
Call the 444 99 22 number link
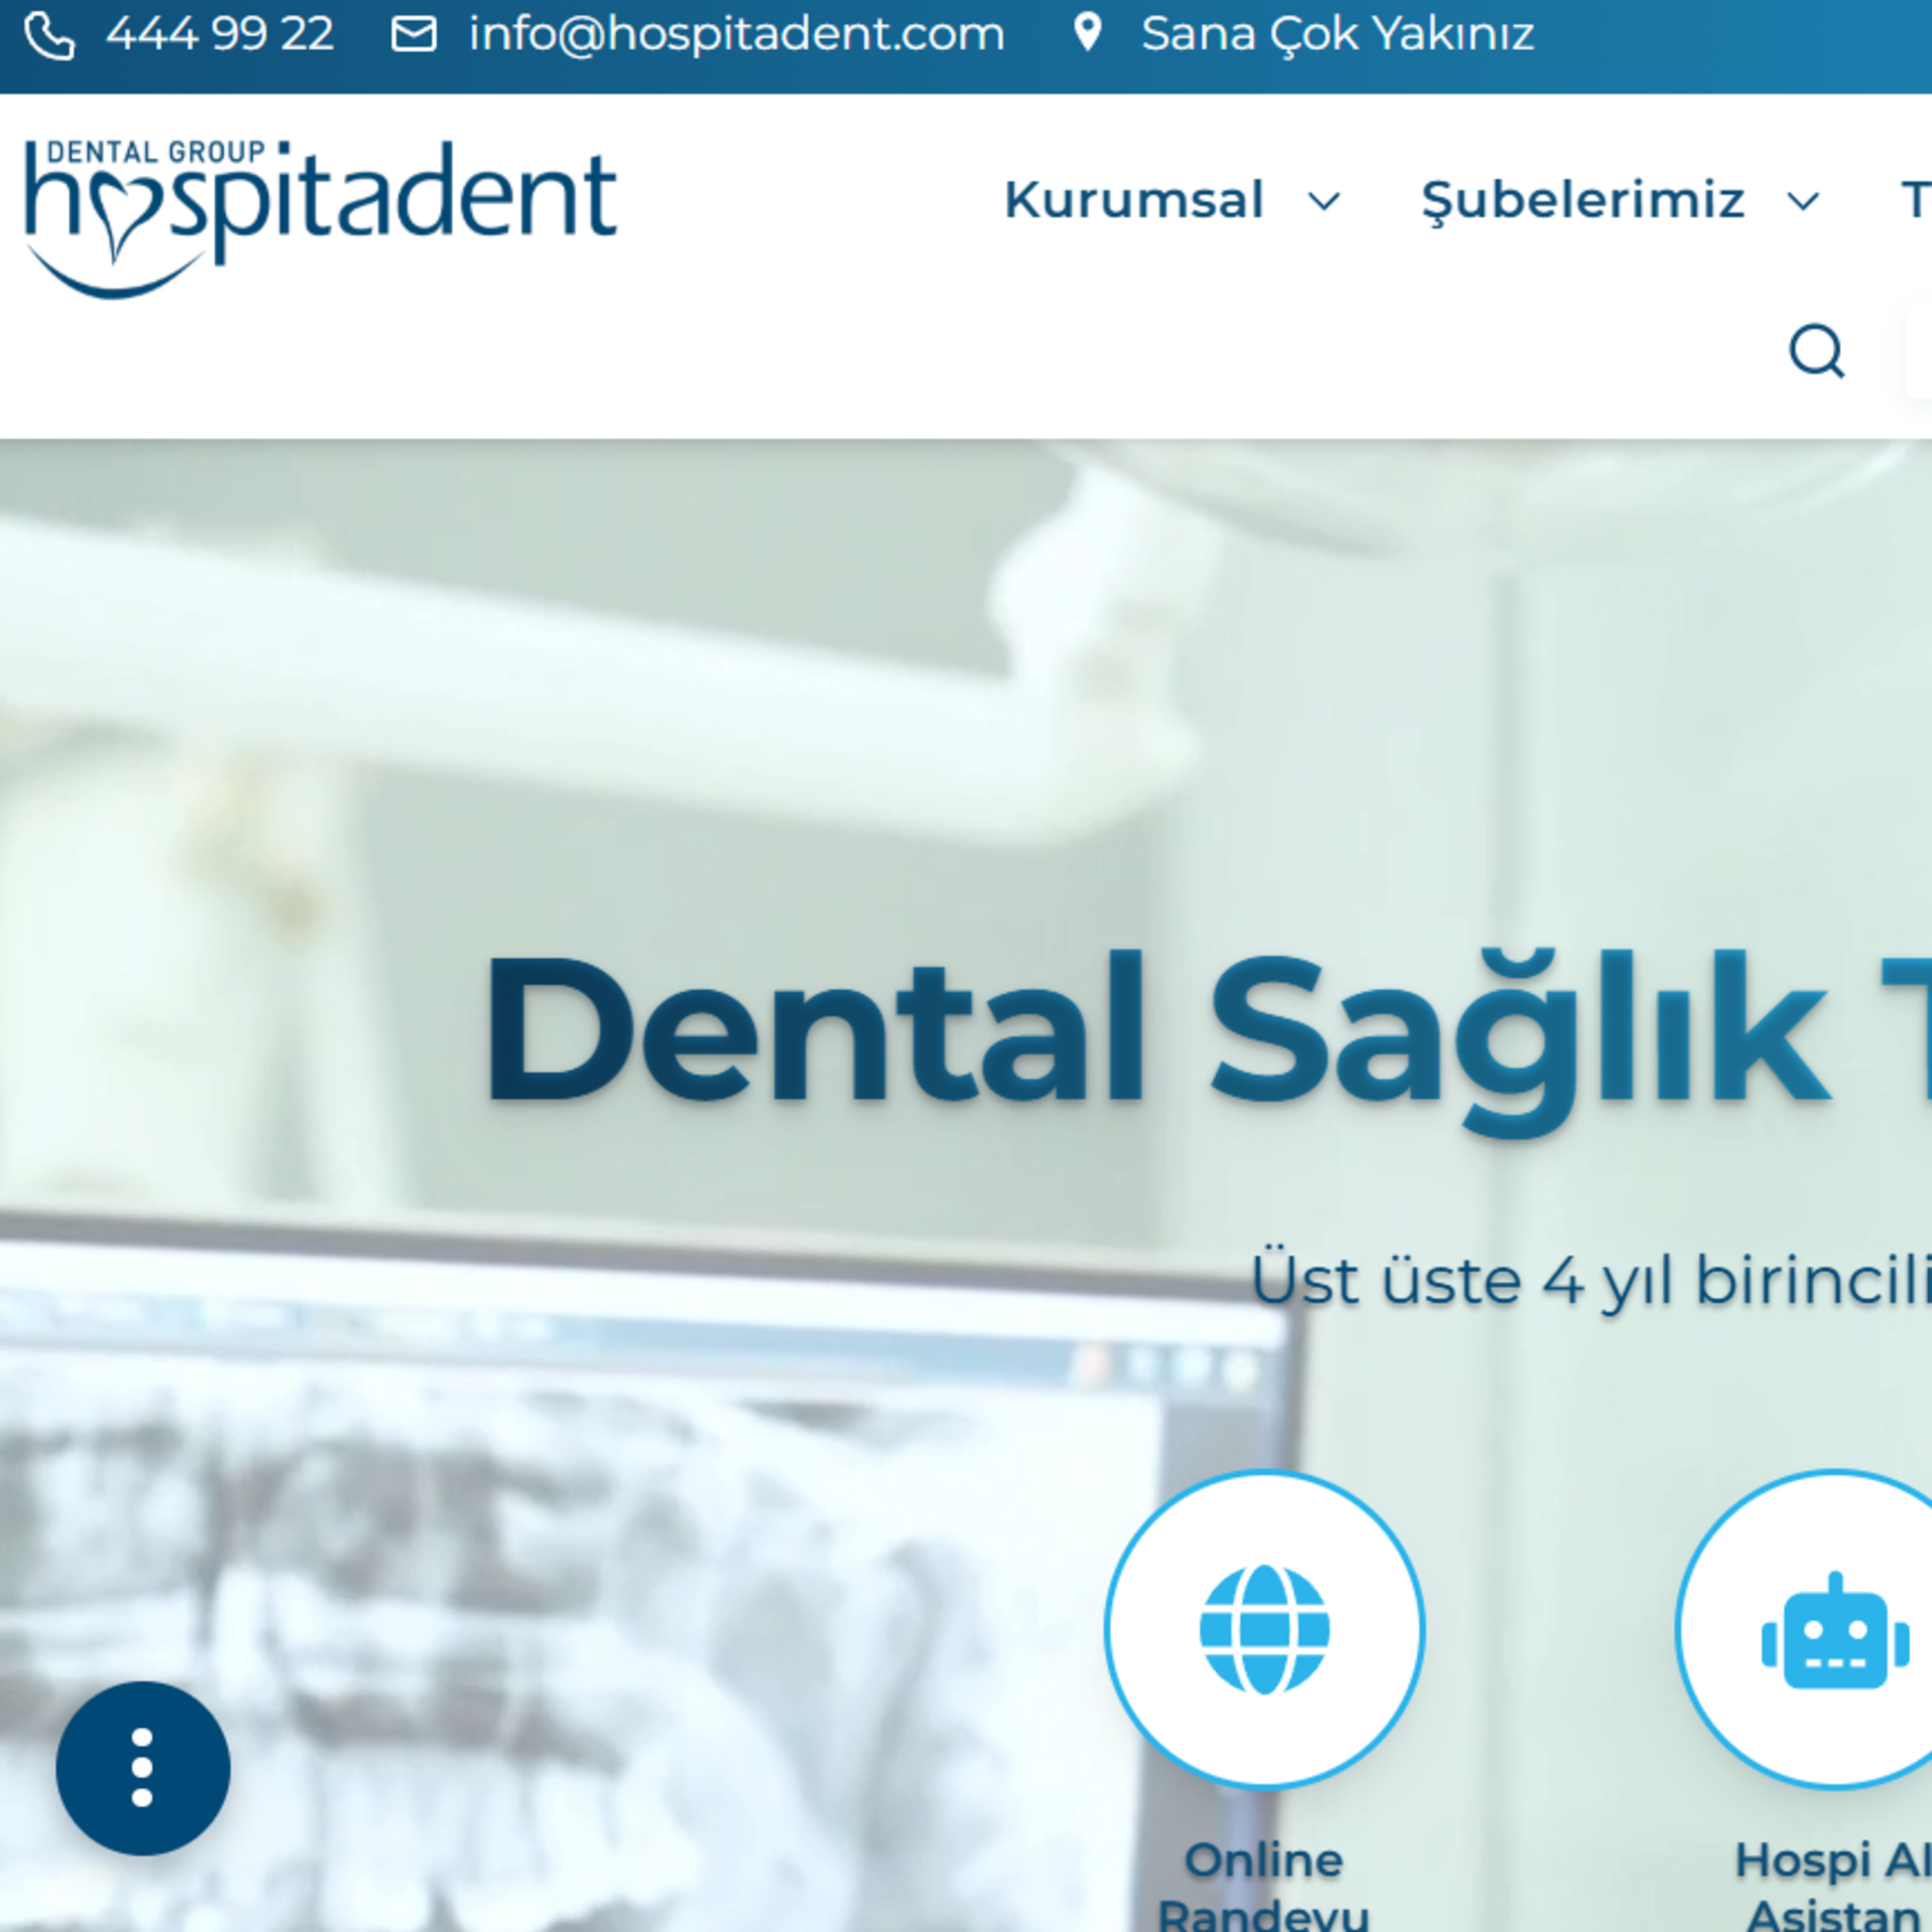coord(219,34)
